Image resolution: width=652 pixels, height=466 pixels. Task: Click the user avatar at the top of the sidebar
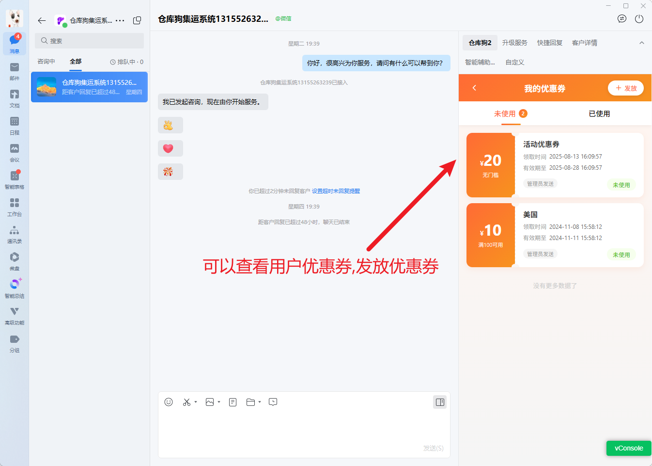[x=15, y=18]
